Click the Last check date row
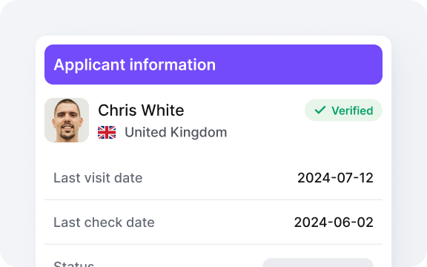 coord(213,222)
